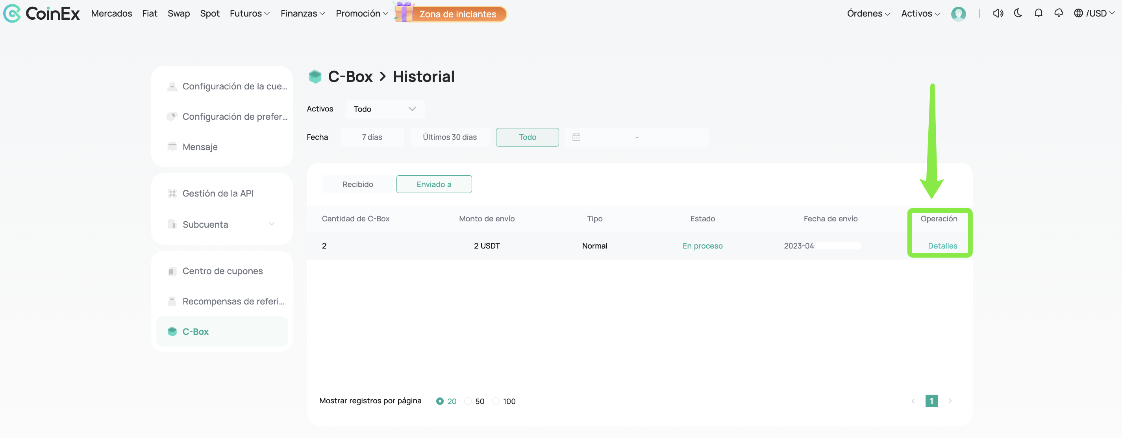This screenshot has height=438, width=1122.
Task: Switch to the Recibido tab
Action: pyautogui.click(x=357, y=184)
